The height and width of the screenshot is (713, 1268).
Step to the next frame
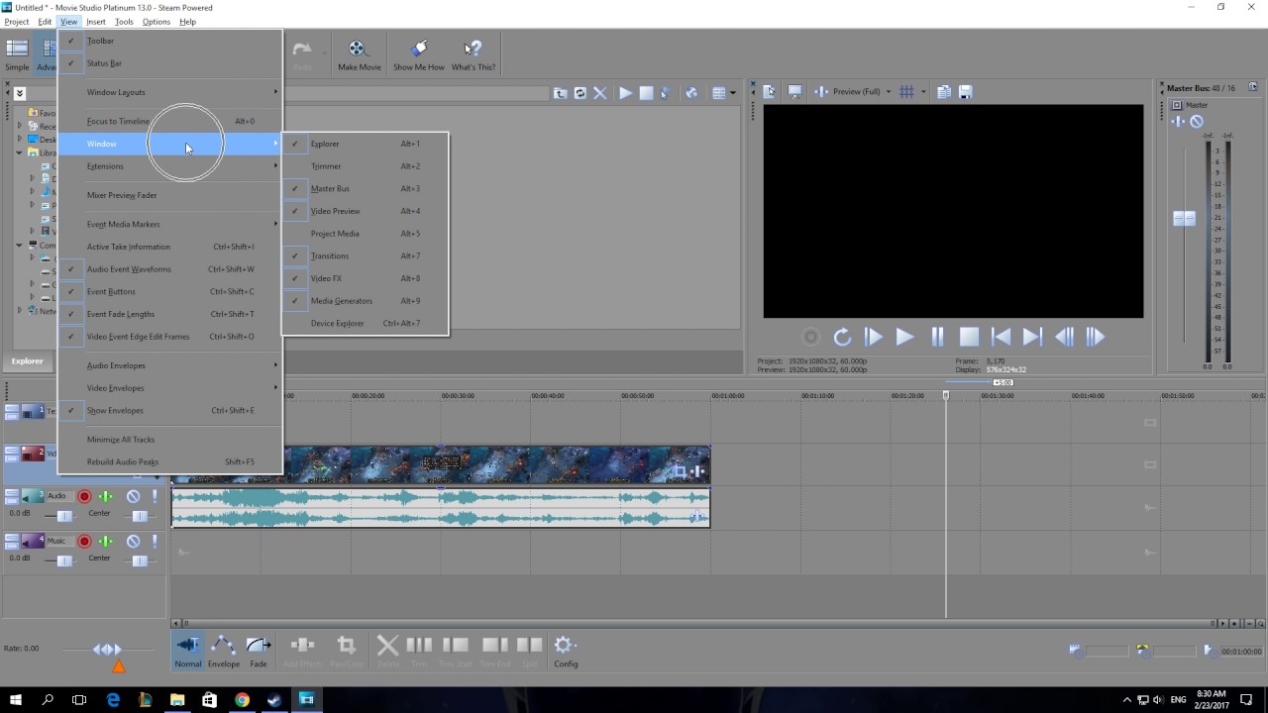pyautogui.click(x=1095, y=337)
